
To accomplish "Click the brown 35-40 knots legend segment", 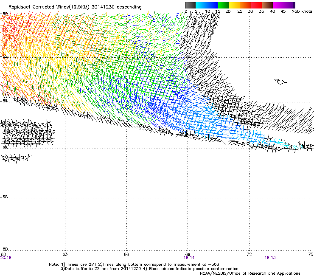I will pos(267,5).
